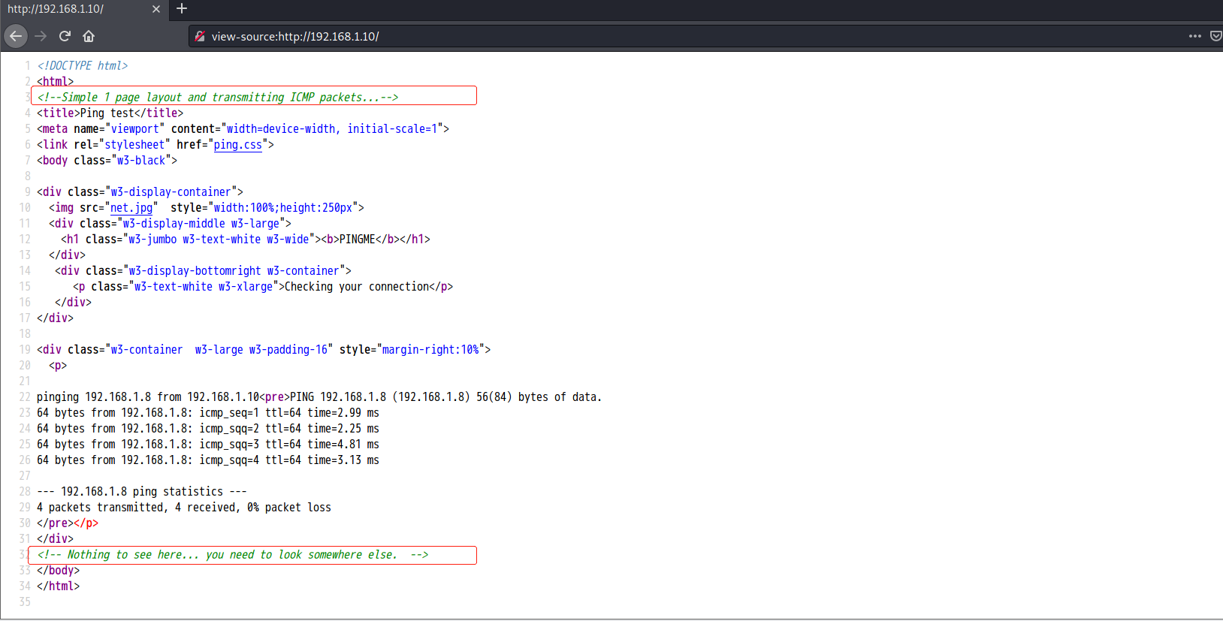The height and width of the screenshot is (621, 1223).
Task: Click the '4 packets transmitted' summary line
Action: pos(184,508)
